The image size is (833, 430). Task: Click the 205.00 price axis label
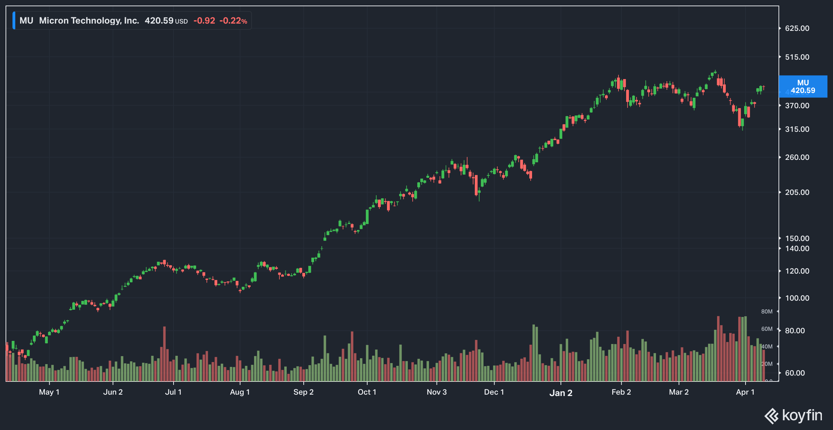[x=797, y=192]
